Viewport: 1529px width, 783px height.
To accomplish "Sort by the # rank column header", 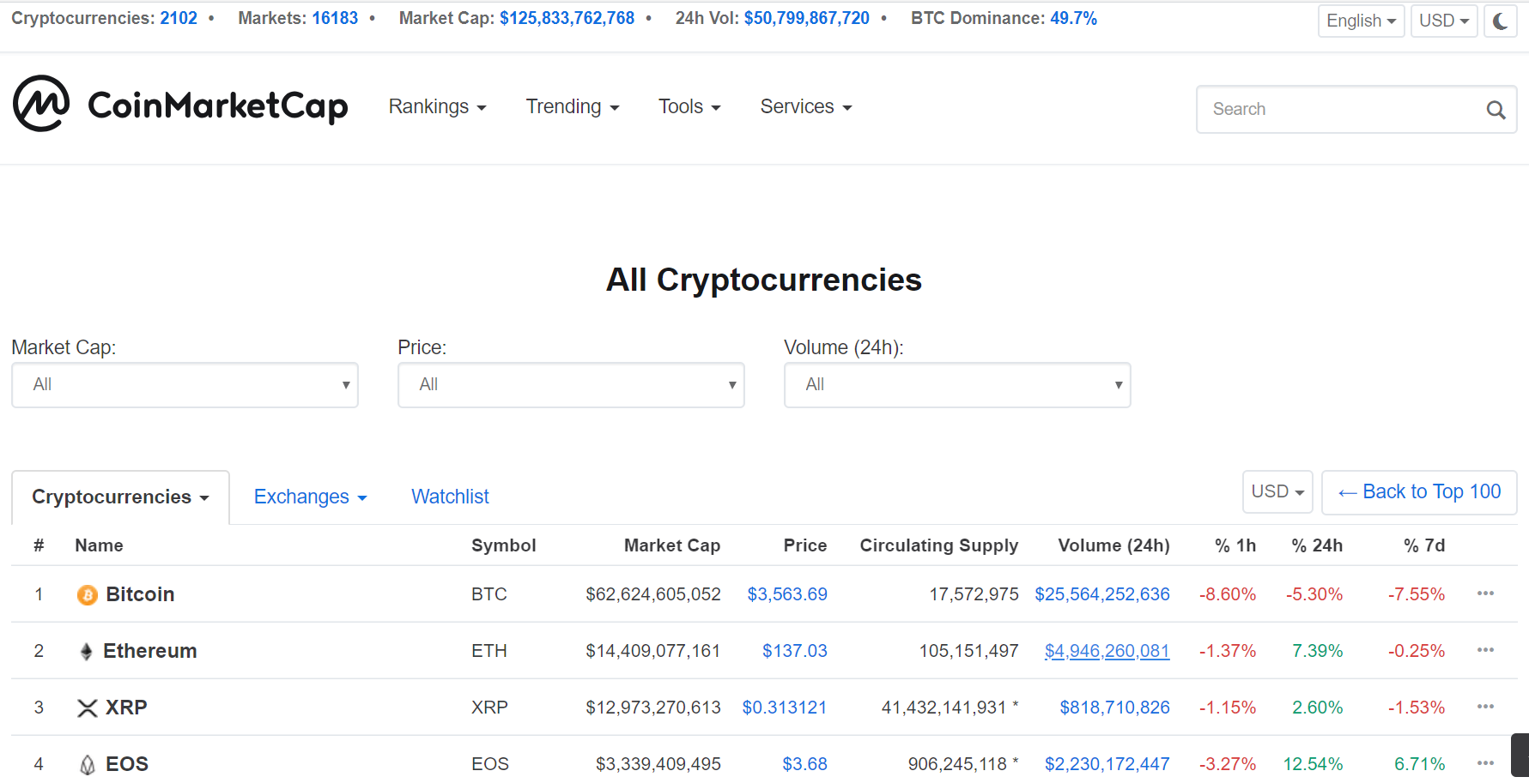I will (39, 545).
